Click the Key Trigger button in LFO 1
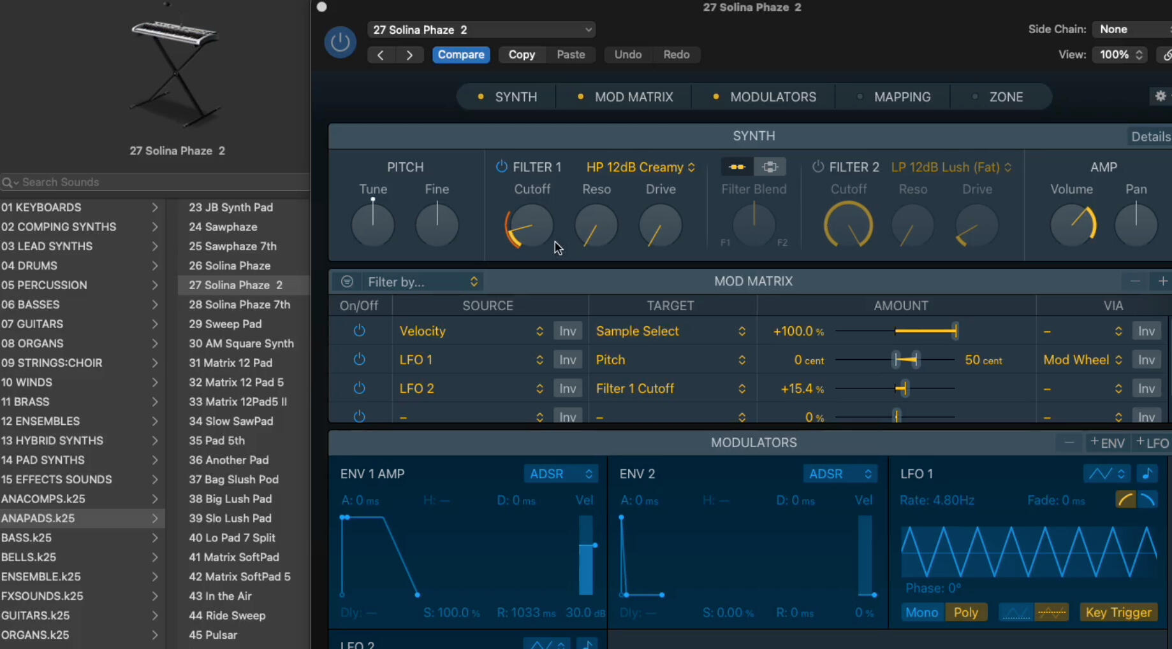 pos(1118,613)
